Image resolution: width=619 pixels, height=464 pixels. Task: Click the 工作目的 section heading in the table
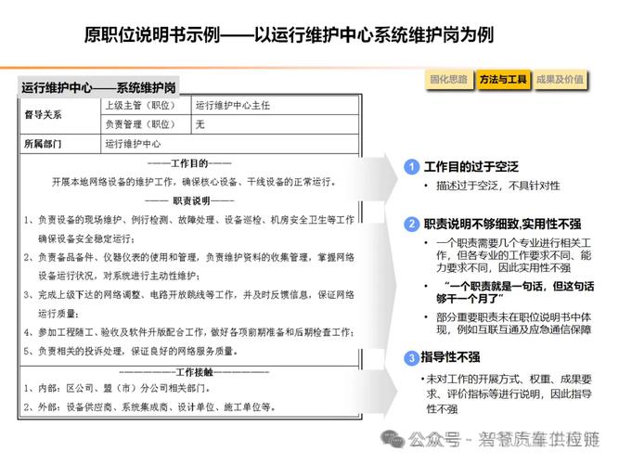click(x=189, y=163)
